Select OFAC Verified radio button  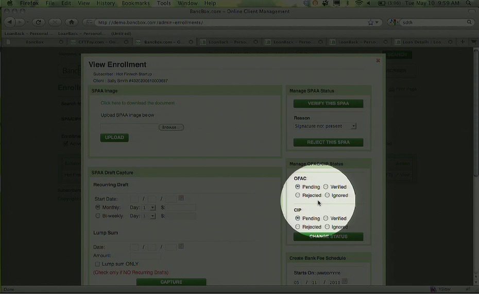coord(326,187)
